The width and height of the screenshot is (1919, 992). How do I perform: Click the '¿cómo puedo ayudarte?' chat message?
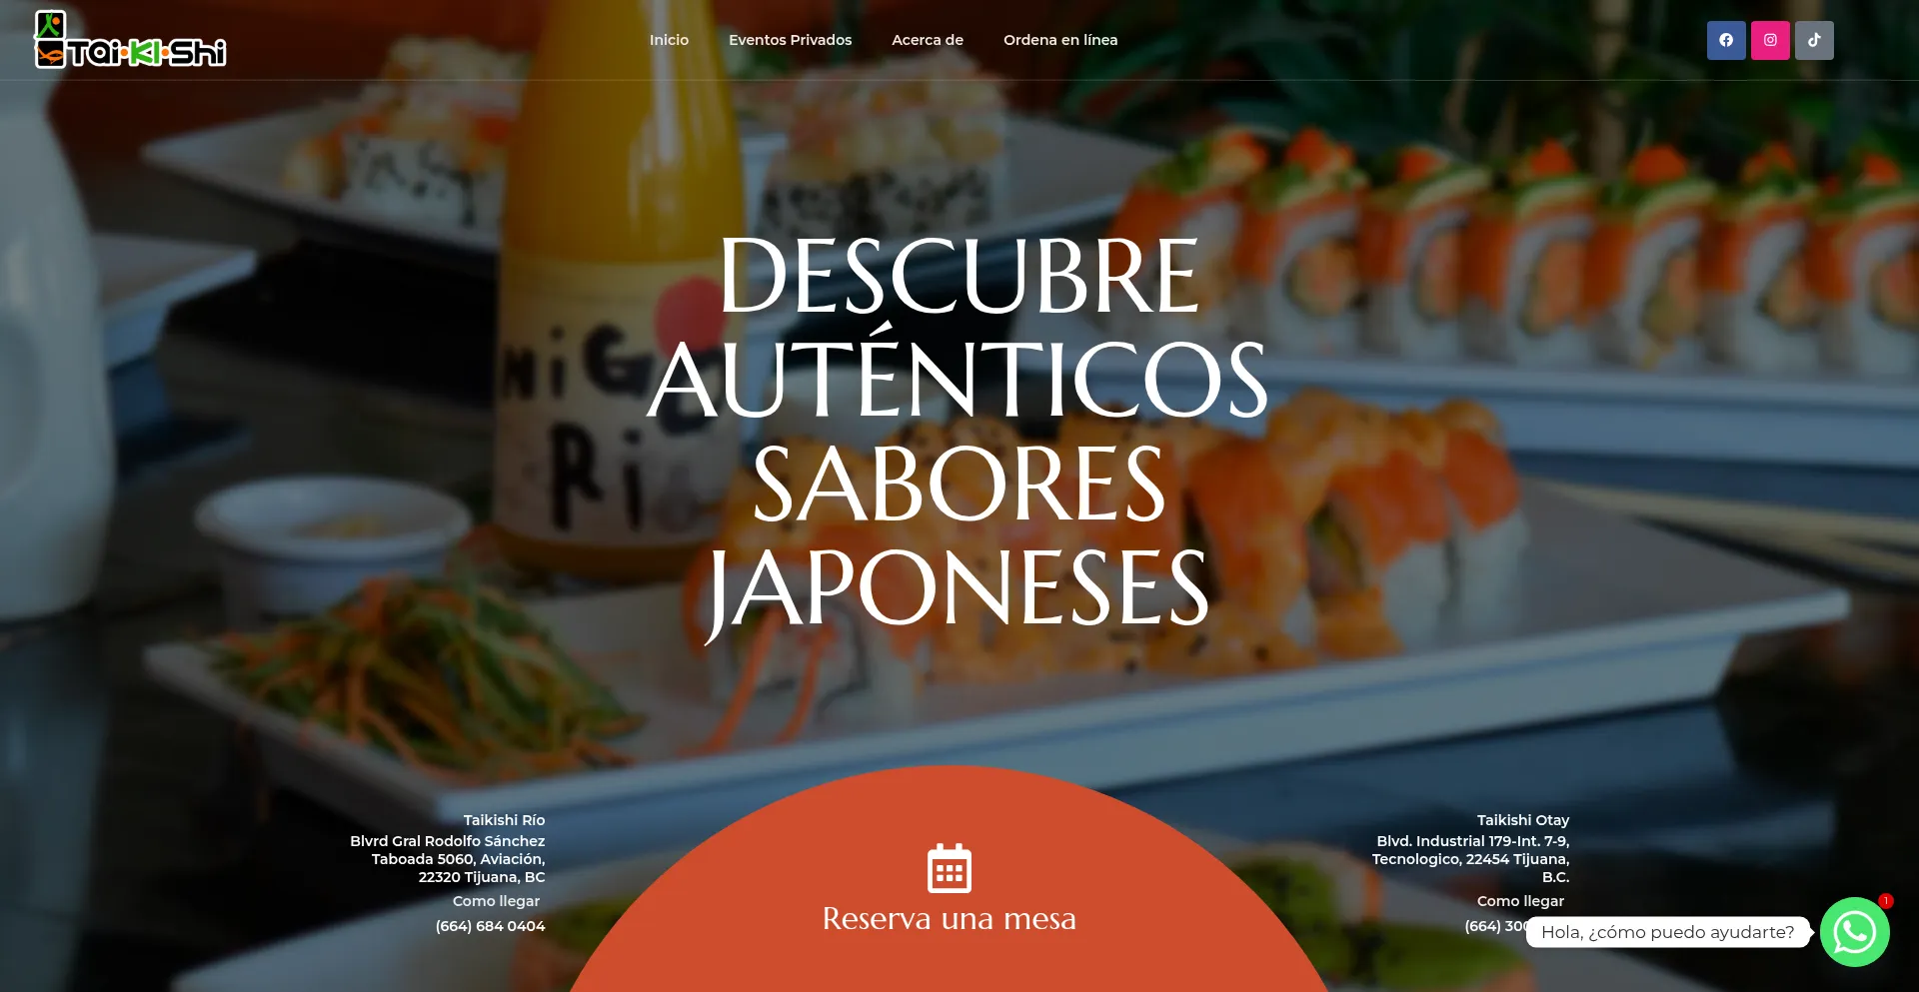coord(1668,932)
